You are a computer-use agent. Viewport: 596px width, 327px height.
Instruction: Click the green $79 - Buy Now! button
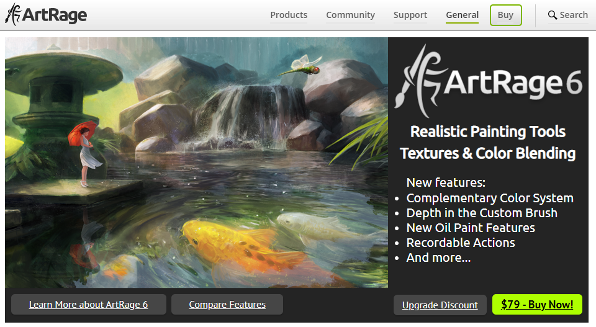point(537,304)
